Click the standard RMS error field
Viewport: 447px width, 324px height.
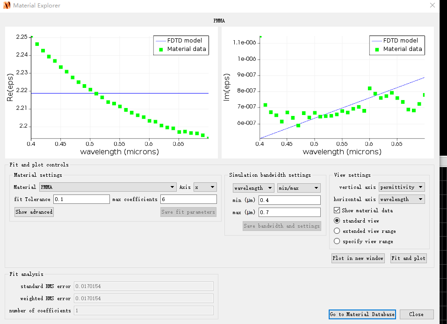point(144,286)
